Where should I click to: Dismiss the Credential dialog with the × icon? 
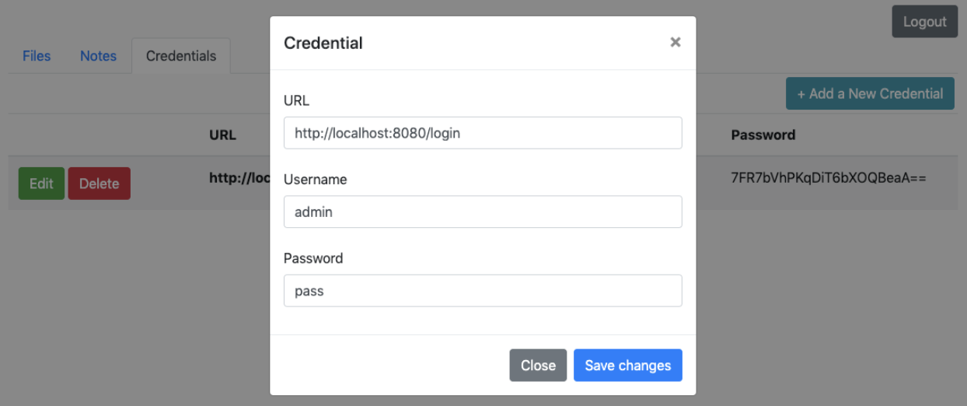click(x=675, y=43)
